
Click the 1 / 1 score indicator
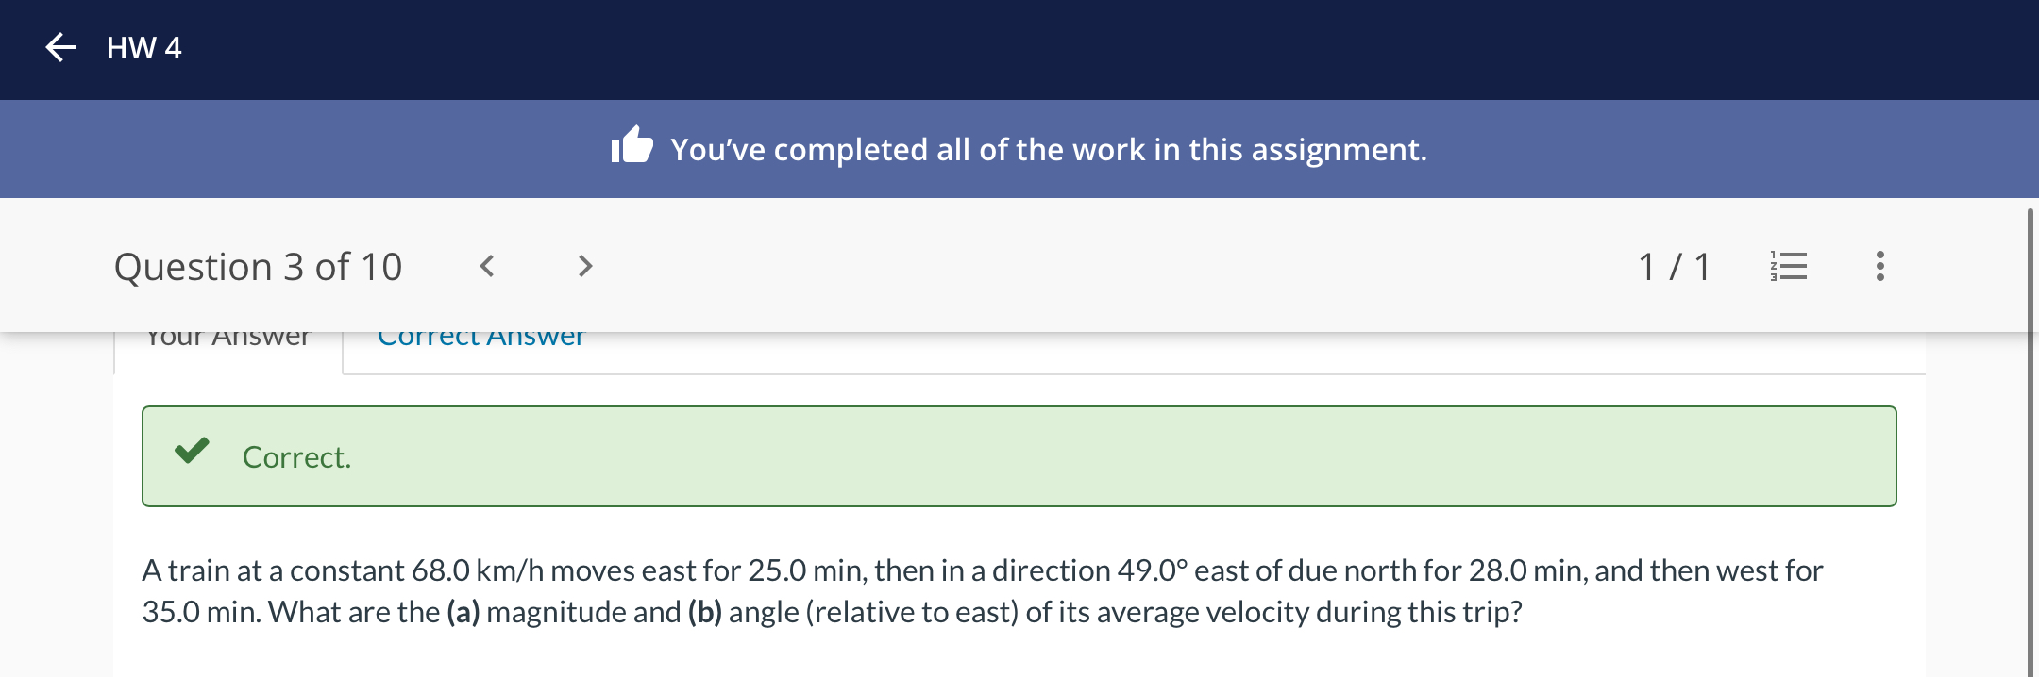[x=1675, y=267]
